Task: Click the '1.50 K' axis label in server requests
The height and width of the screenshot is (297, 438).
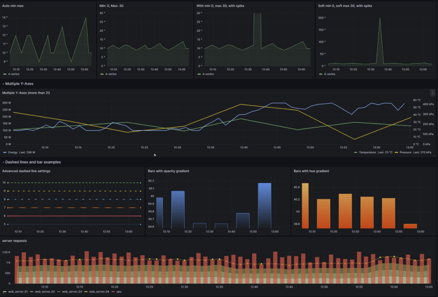Action: coord(6,252)
